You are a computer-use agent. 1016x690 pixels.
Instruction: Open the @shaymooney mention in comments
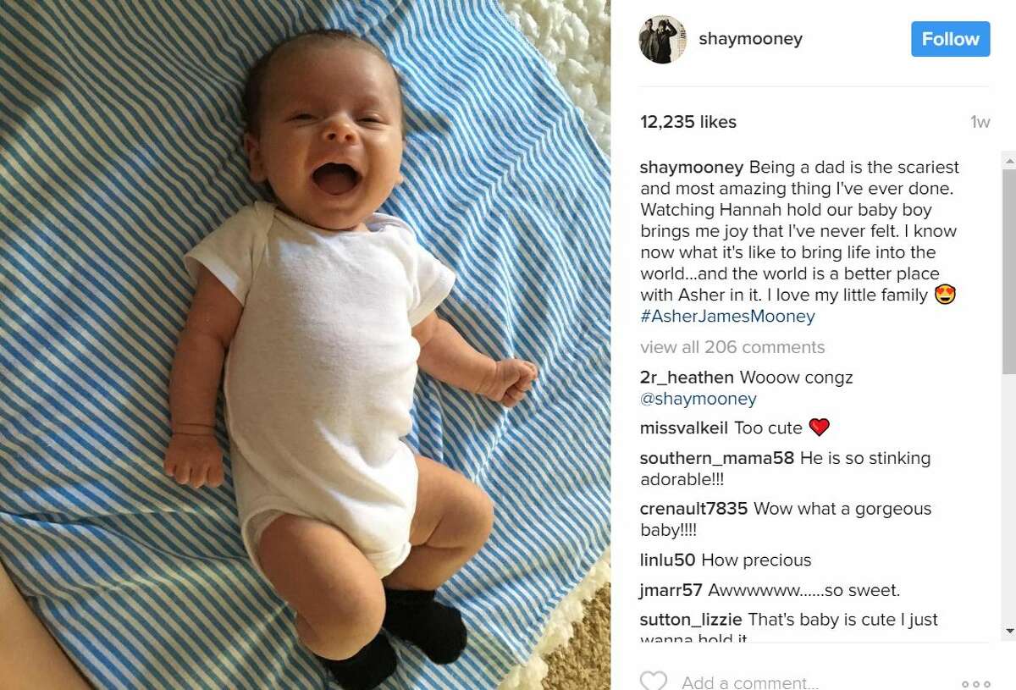(x=698, y=399)
